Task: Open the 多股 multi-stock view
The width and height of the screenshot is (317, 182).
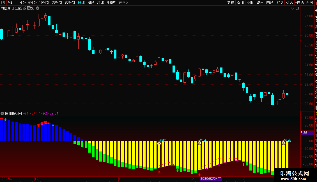Action: click(x=250, y=3)
